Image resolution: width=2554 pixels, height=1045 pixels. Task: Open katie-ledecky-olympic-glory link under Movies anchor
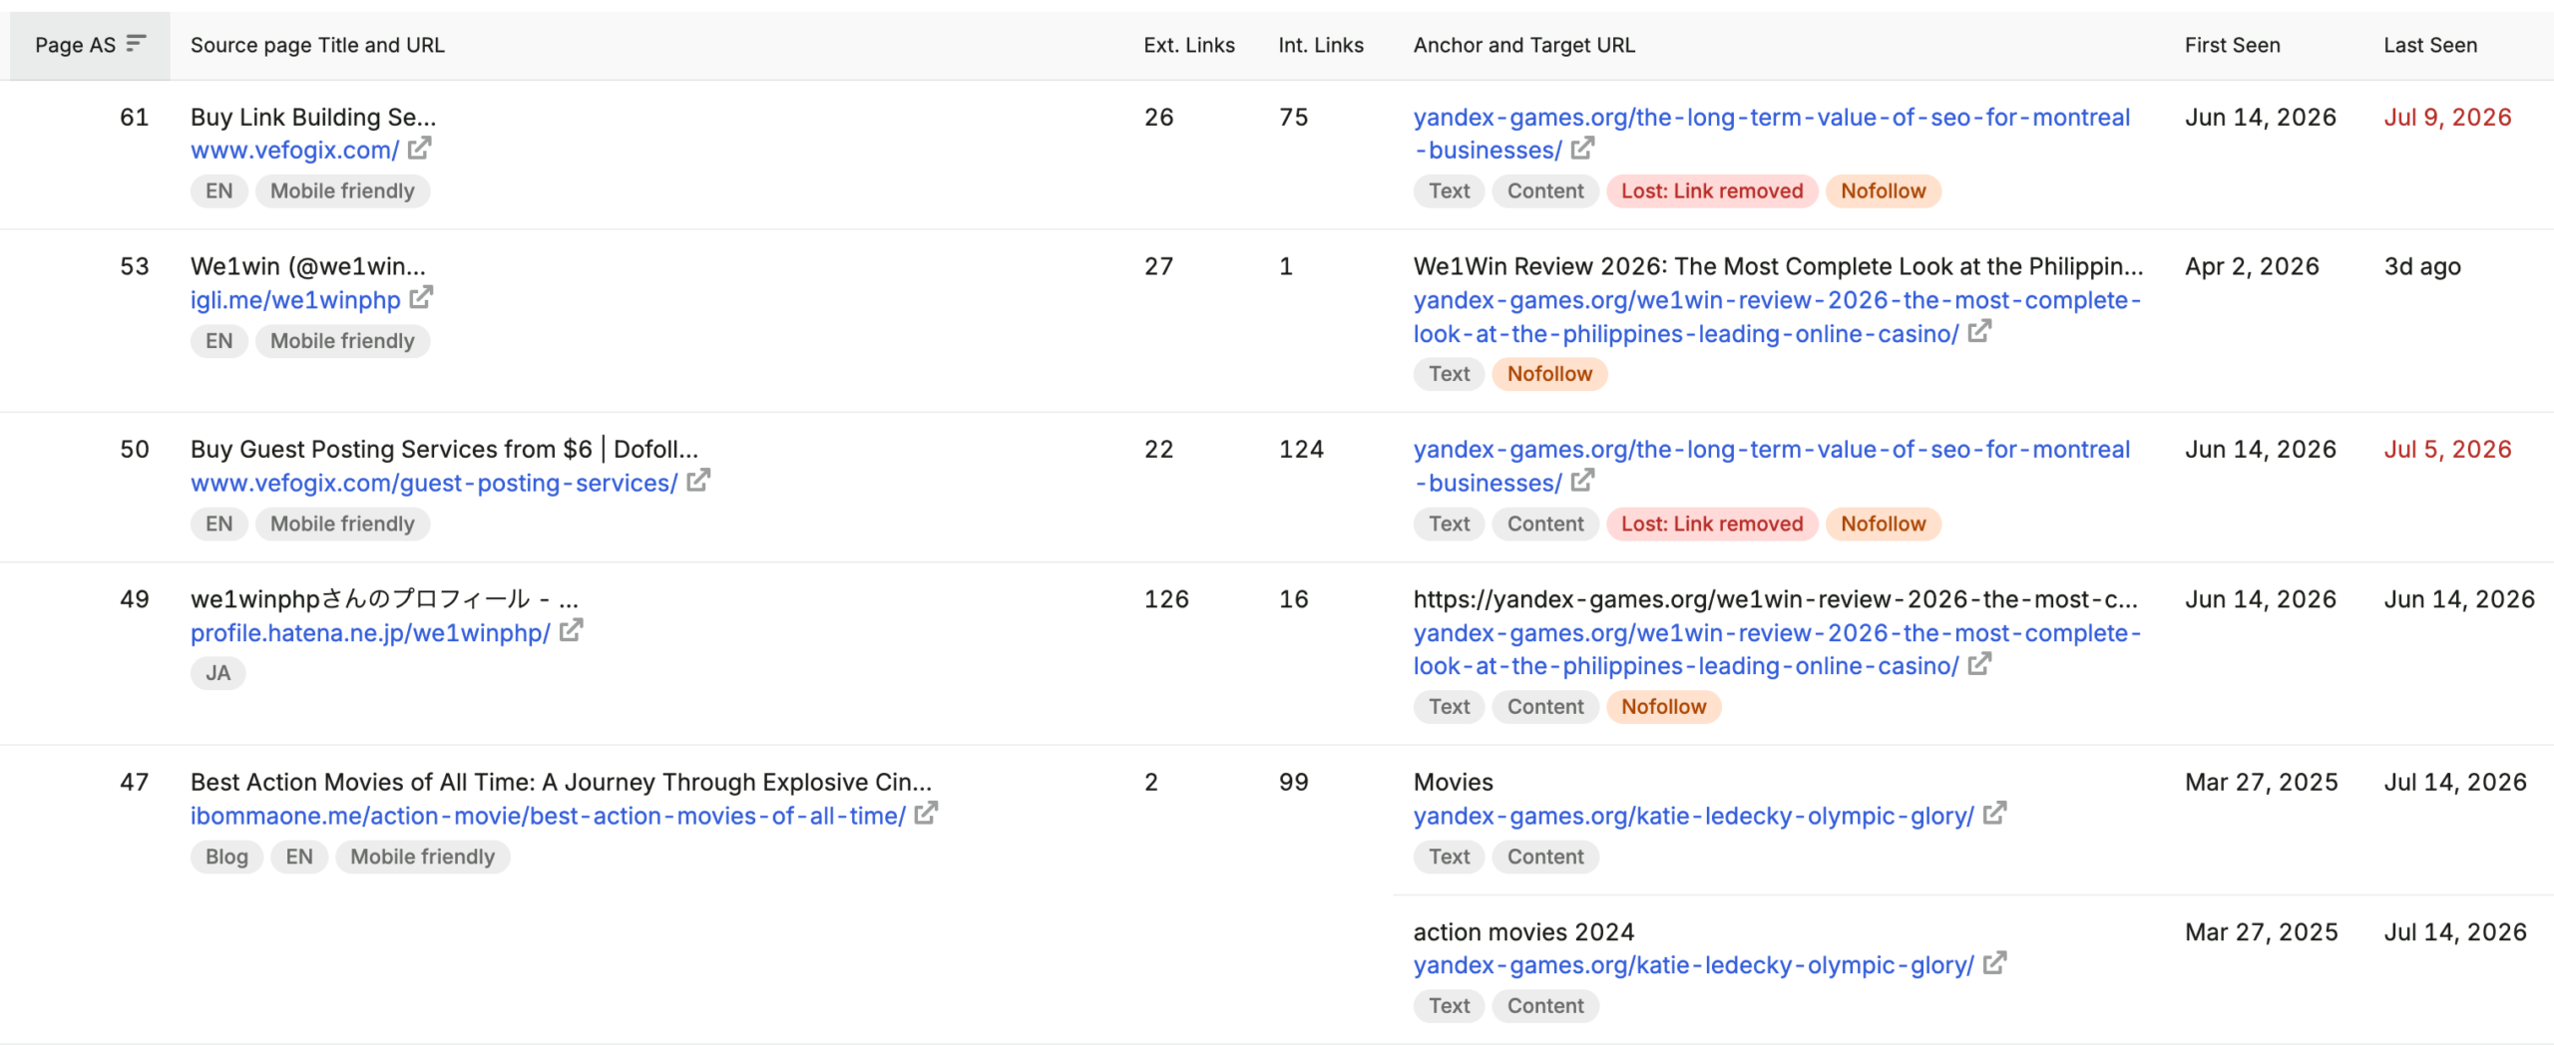pyautogui.click(x=1693, y=816)
